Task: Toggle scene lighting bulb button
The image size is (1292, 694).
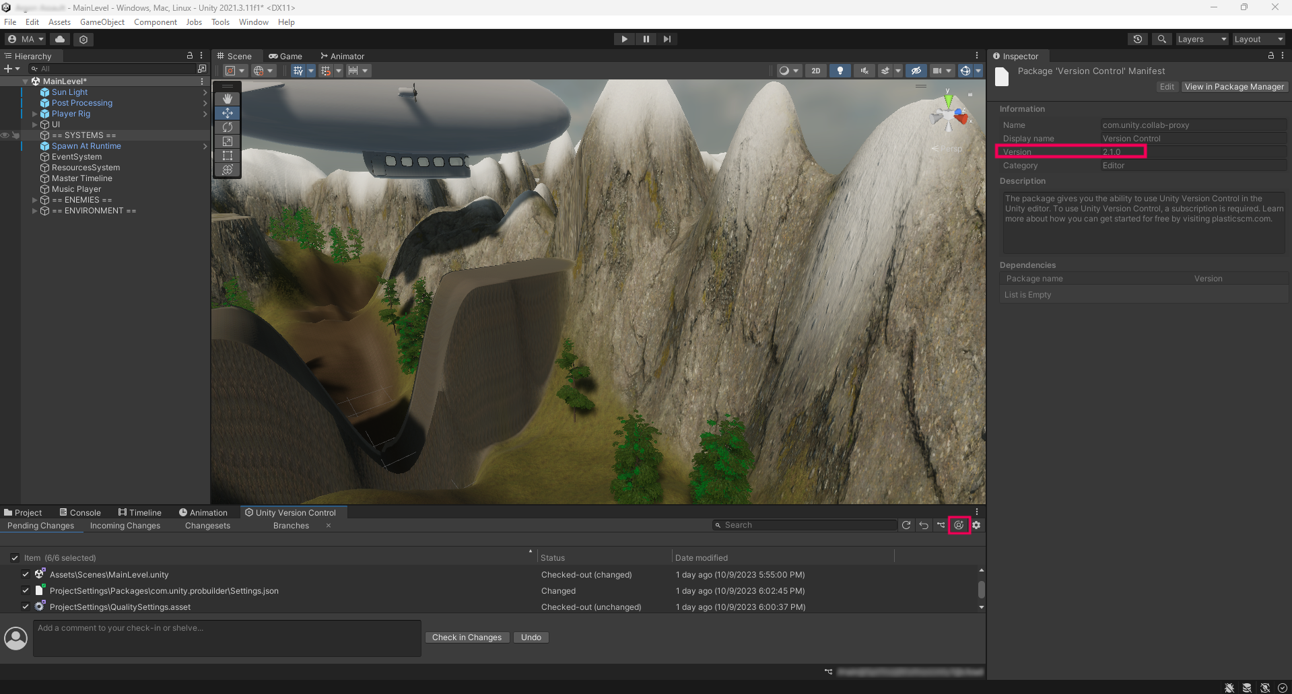Action: (840, 71)
